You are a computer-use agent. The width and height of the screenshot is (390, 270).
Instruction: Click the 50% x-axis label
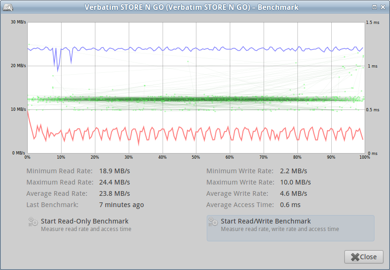coord(196,157)
